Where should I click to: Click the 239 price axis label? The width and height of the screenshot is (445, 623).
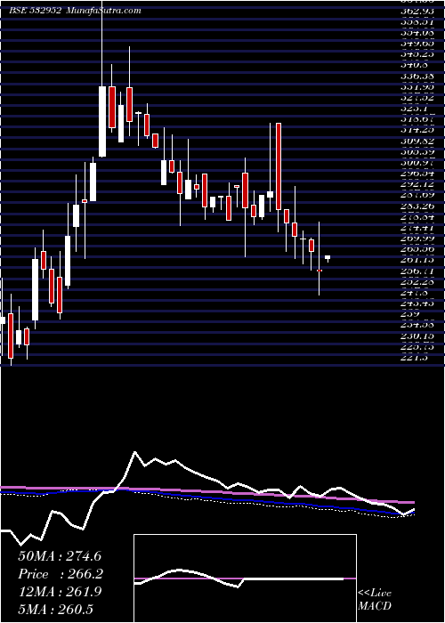pyautogui.click(x=411, y=314)
